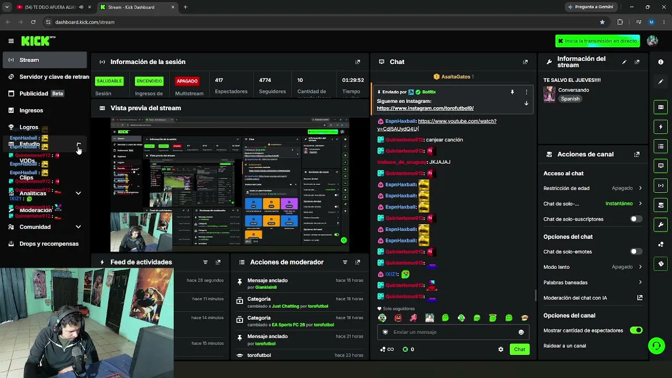
Task: Toggle the list widget icon in right rail
Action: (x=661, y=146)
